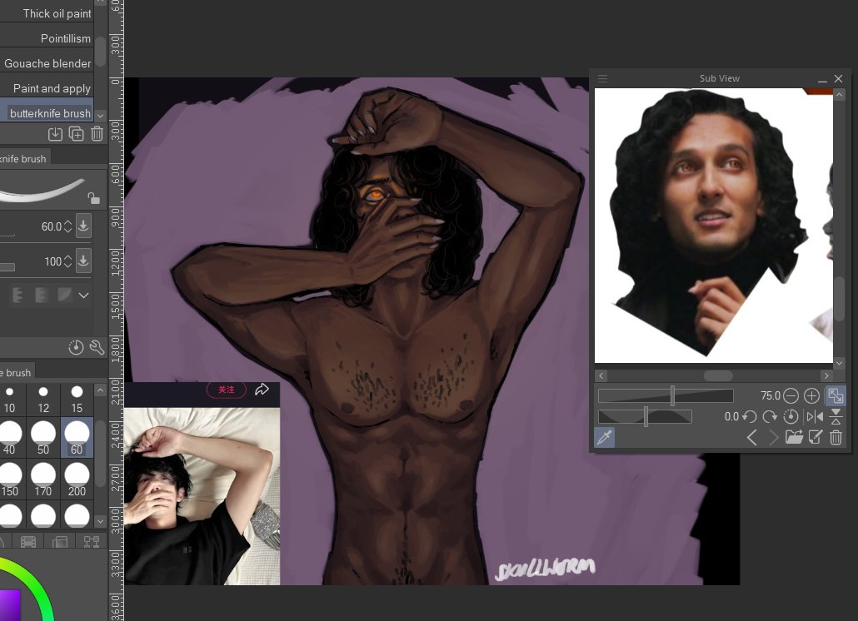This screenshot has width=858, height=621.
Task: Toggle the lock on the brush stroke preview
Action: (93, 198)
